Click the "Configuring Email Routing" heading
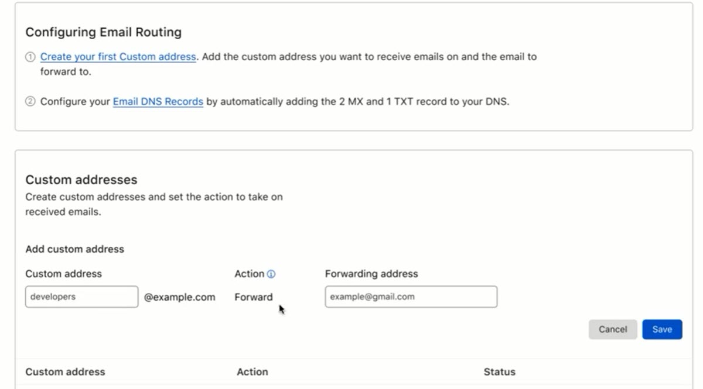Screen dimensions: 703x389 pos(103,32)
